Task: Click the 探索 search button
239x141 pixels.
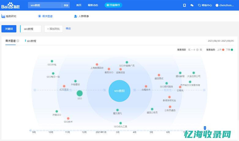Action: coord(66,5)
